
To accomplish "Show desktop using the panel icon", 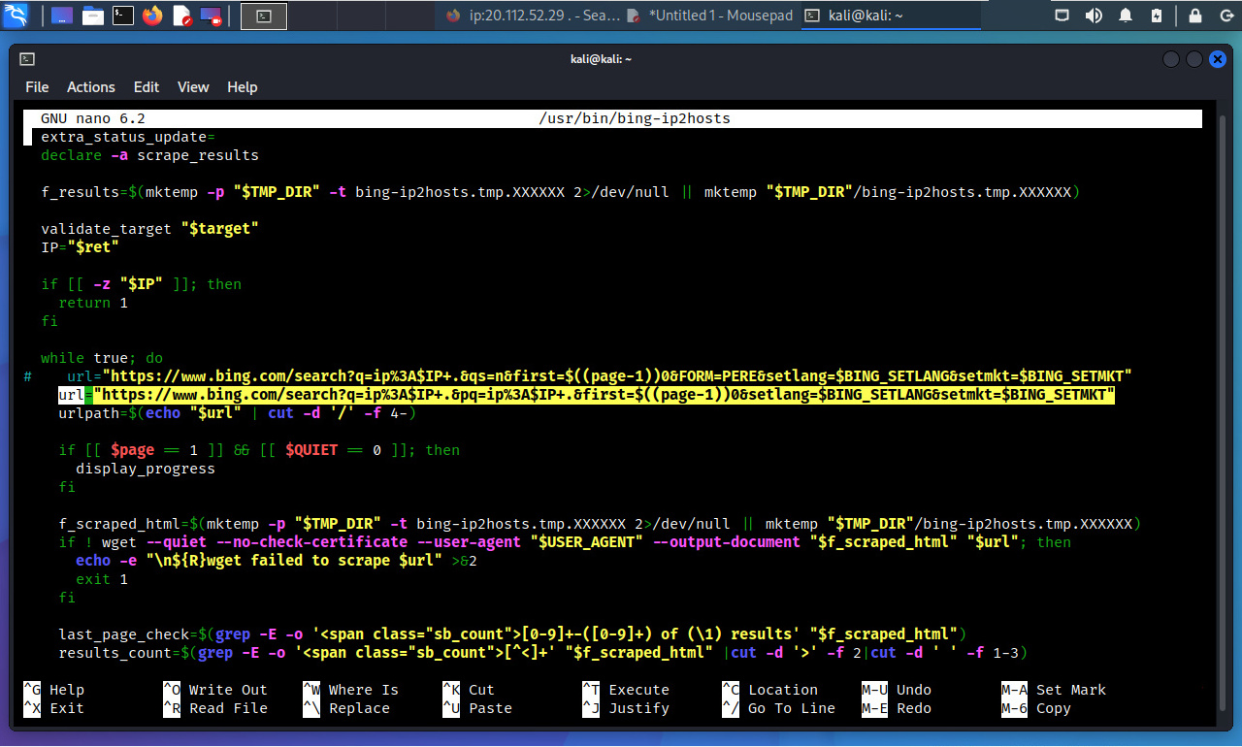I will pos(62,15).
